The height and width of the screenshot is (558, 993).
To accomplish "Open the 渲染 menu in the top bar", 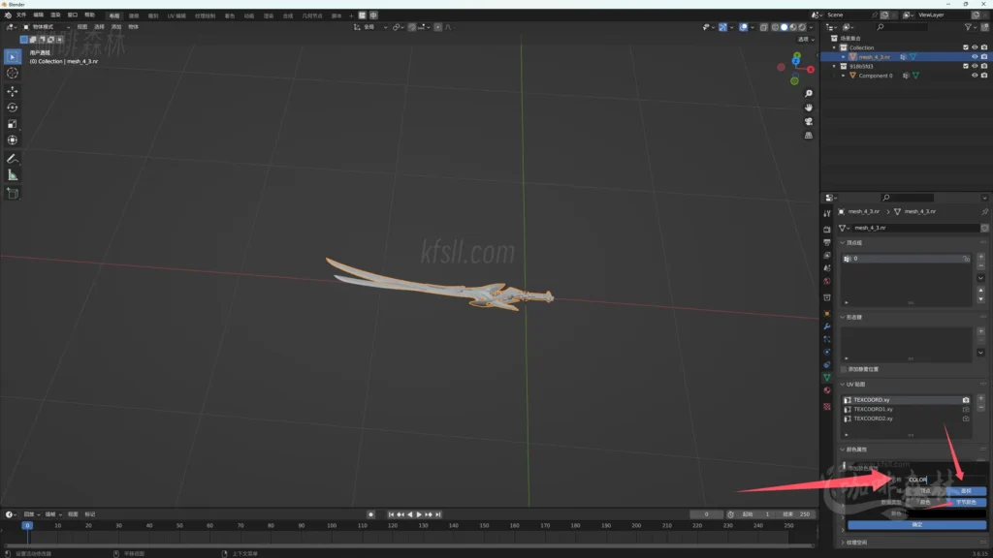I will click(x=53, y=15).
